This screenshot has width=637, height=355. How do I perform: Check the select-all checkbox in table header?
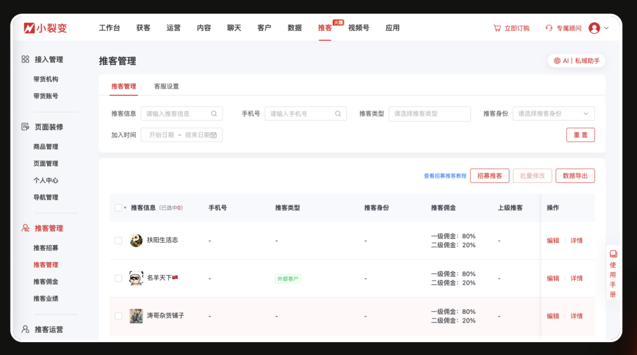[x=117, y=208]
